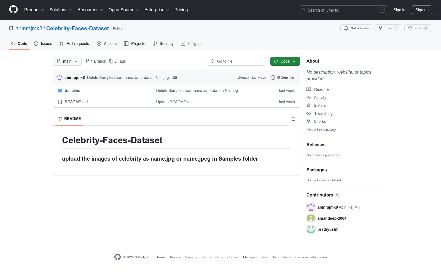Select the README tab
Screen dimensions: 441x276
coord(69,119)
